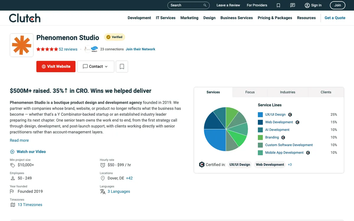The width and height of the screenshot is (354, 221).
Task: Click the Web Development service line
Action: pos(279,122)
